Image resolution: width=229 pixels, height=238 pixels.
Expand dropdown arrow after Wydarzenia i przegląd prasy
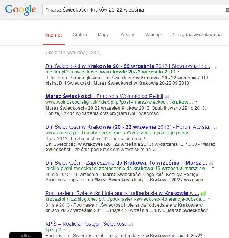[193, 132]
